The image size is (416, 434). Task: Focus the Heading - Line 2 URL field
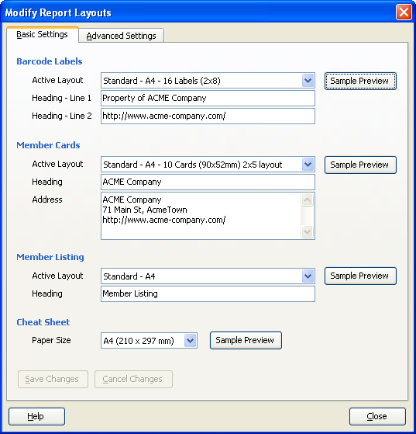208,116
